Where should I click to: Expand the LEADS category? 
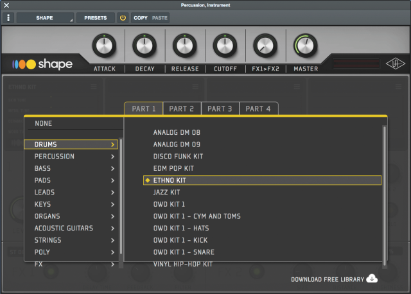(71, 193)
